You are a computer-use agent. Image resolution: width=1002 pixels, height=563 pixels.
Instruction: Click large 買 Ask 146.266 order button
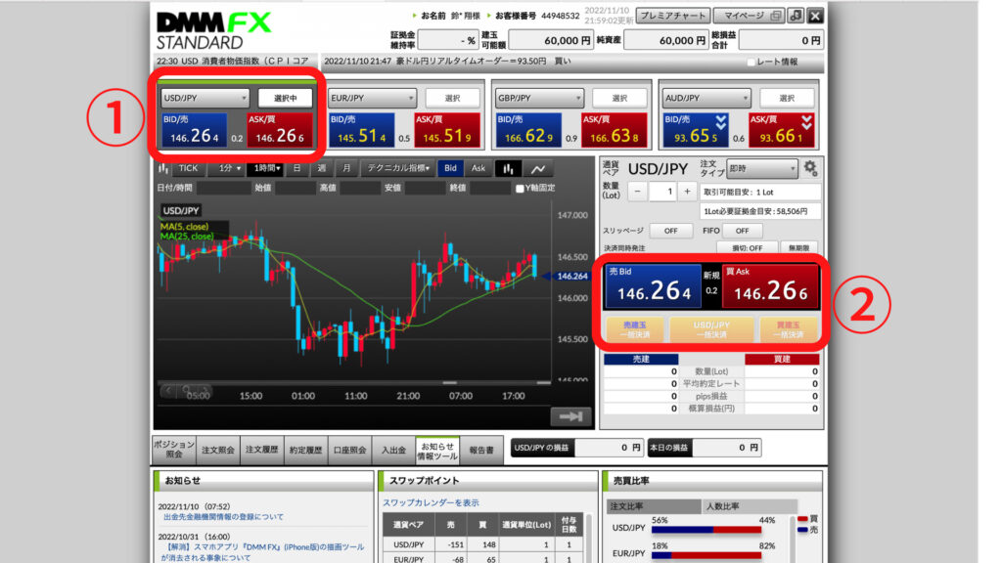pyautogui.click(x=770, y=286)
